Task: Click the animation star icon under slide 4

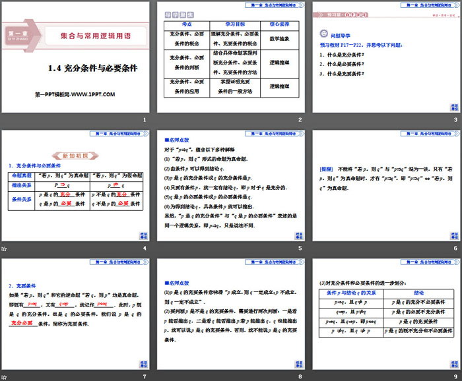Action: point(4,248)
